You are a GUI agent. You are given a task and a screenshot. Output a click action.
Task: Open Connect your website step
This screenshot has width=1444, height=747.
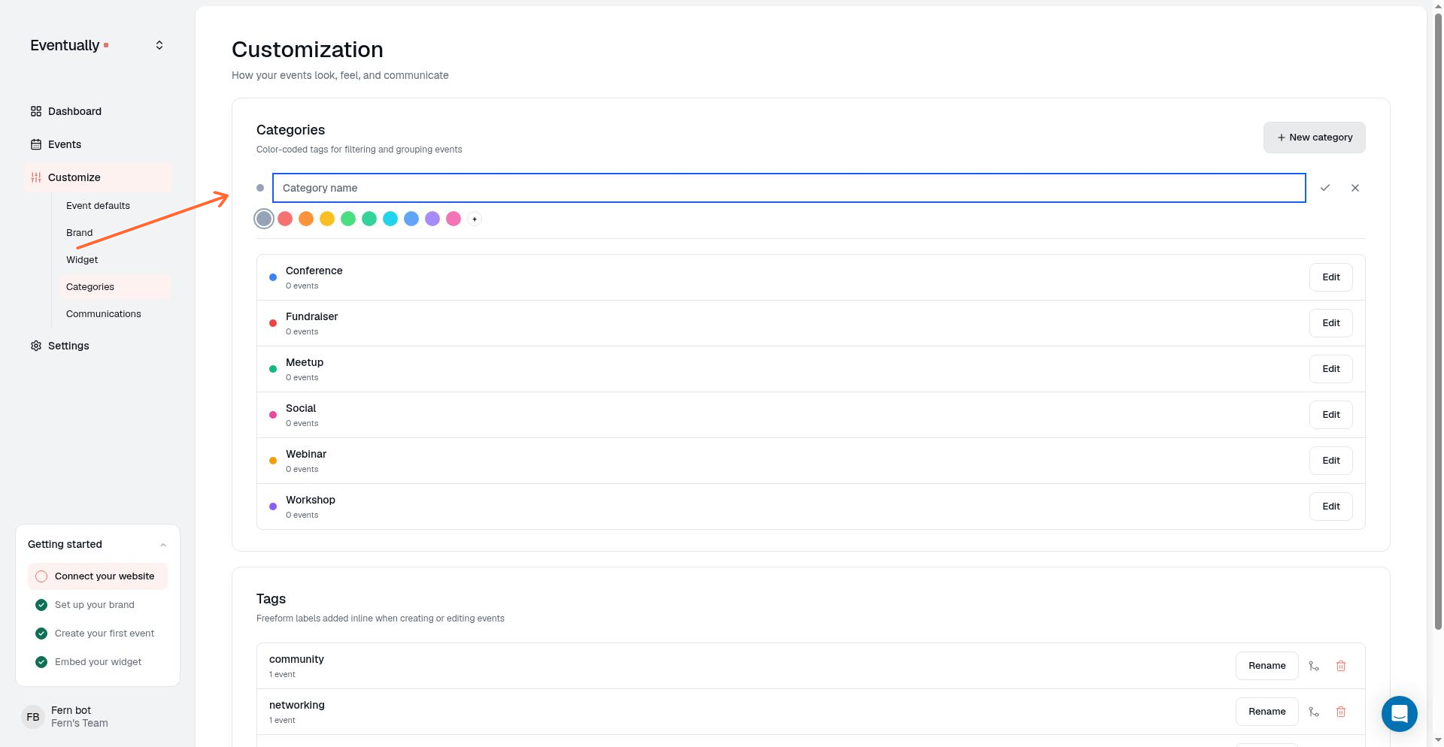[98, 576]
